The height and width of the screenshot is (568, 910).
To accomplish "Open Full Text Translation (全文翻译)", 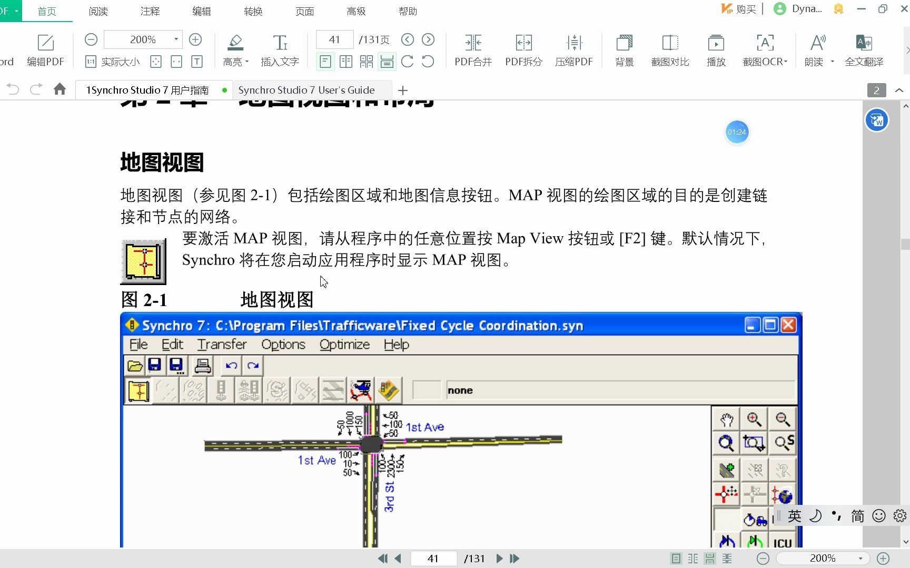I will click(864, 50).
